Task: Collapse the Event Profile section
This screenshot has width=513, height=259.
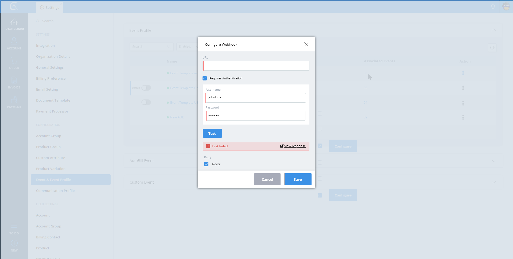Action: (x=493, y=30)
